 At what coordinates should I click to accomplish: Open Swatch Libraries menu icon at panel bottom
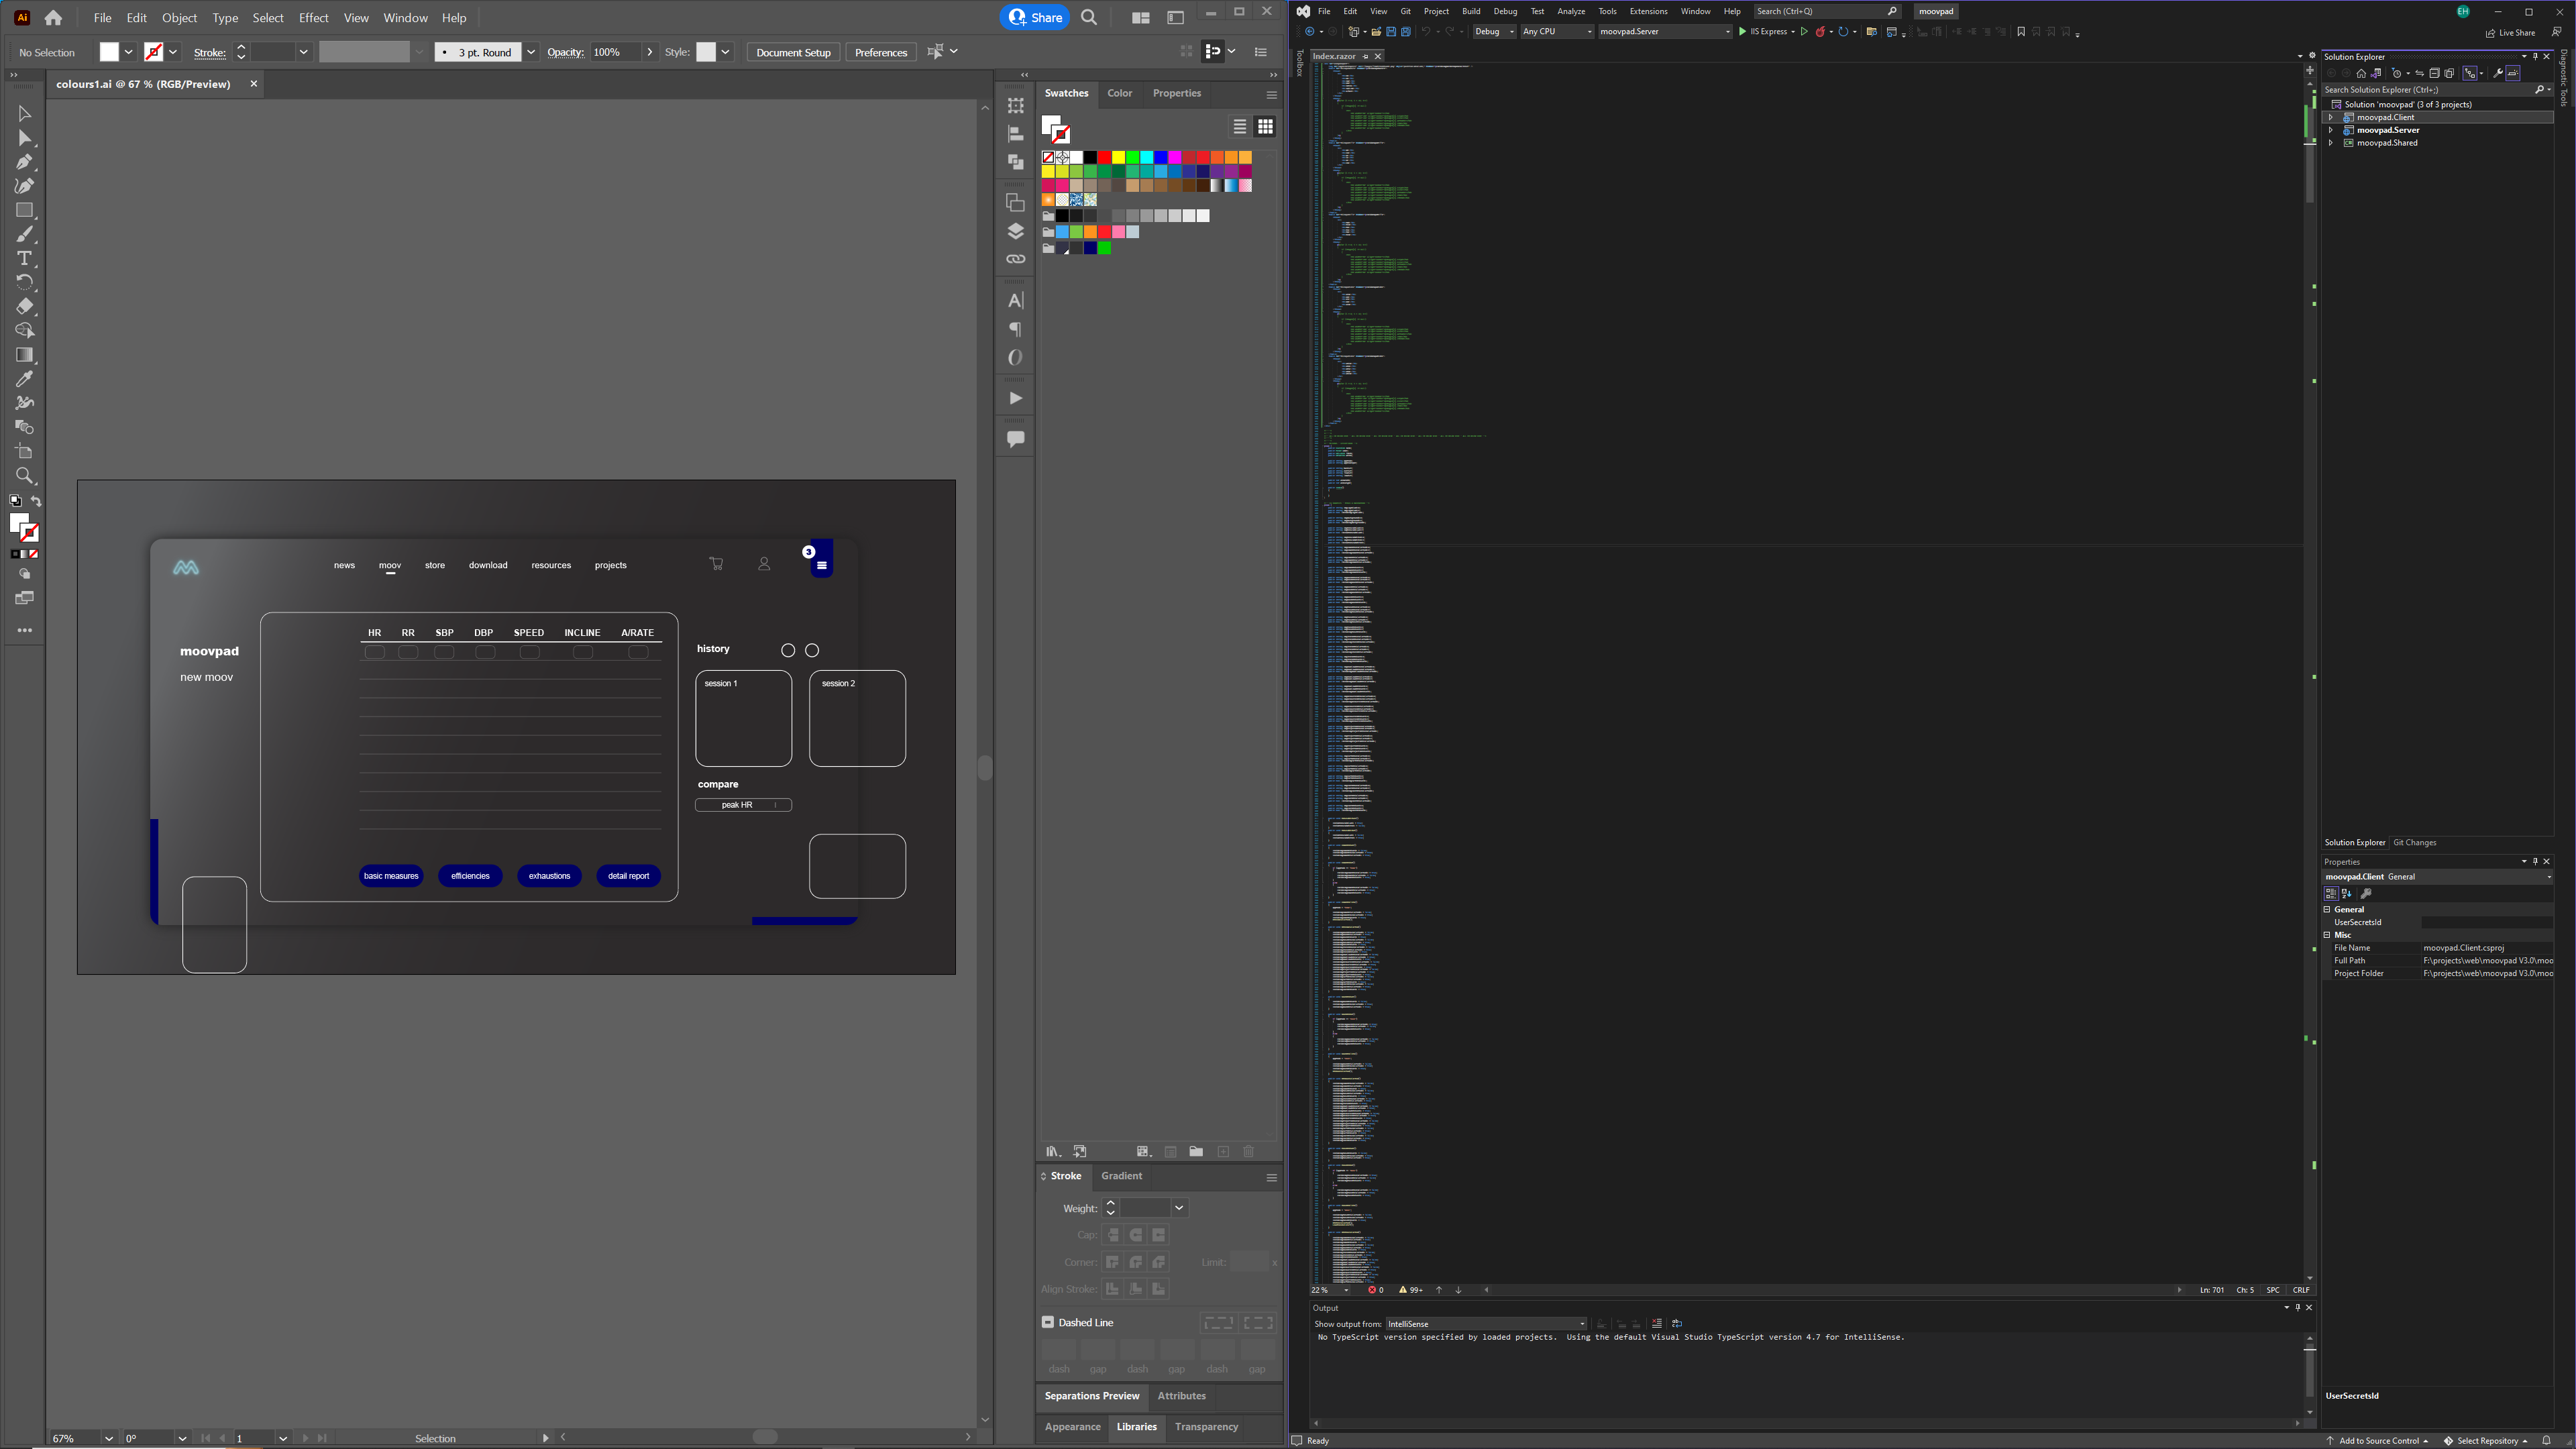click(1052, 1152)
